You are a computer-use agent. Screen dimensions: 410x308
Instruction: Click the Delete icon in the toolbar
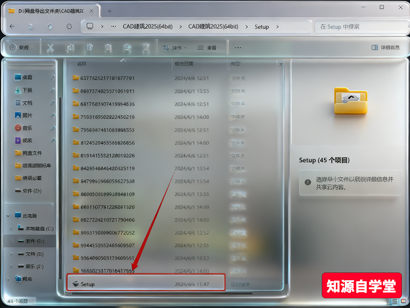tap(146, 47)
